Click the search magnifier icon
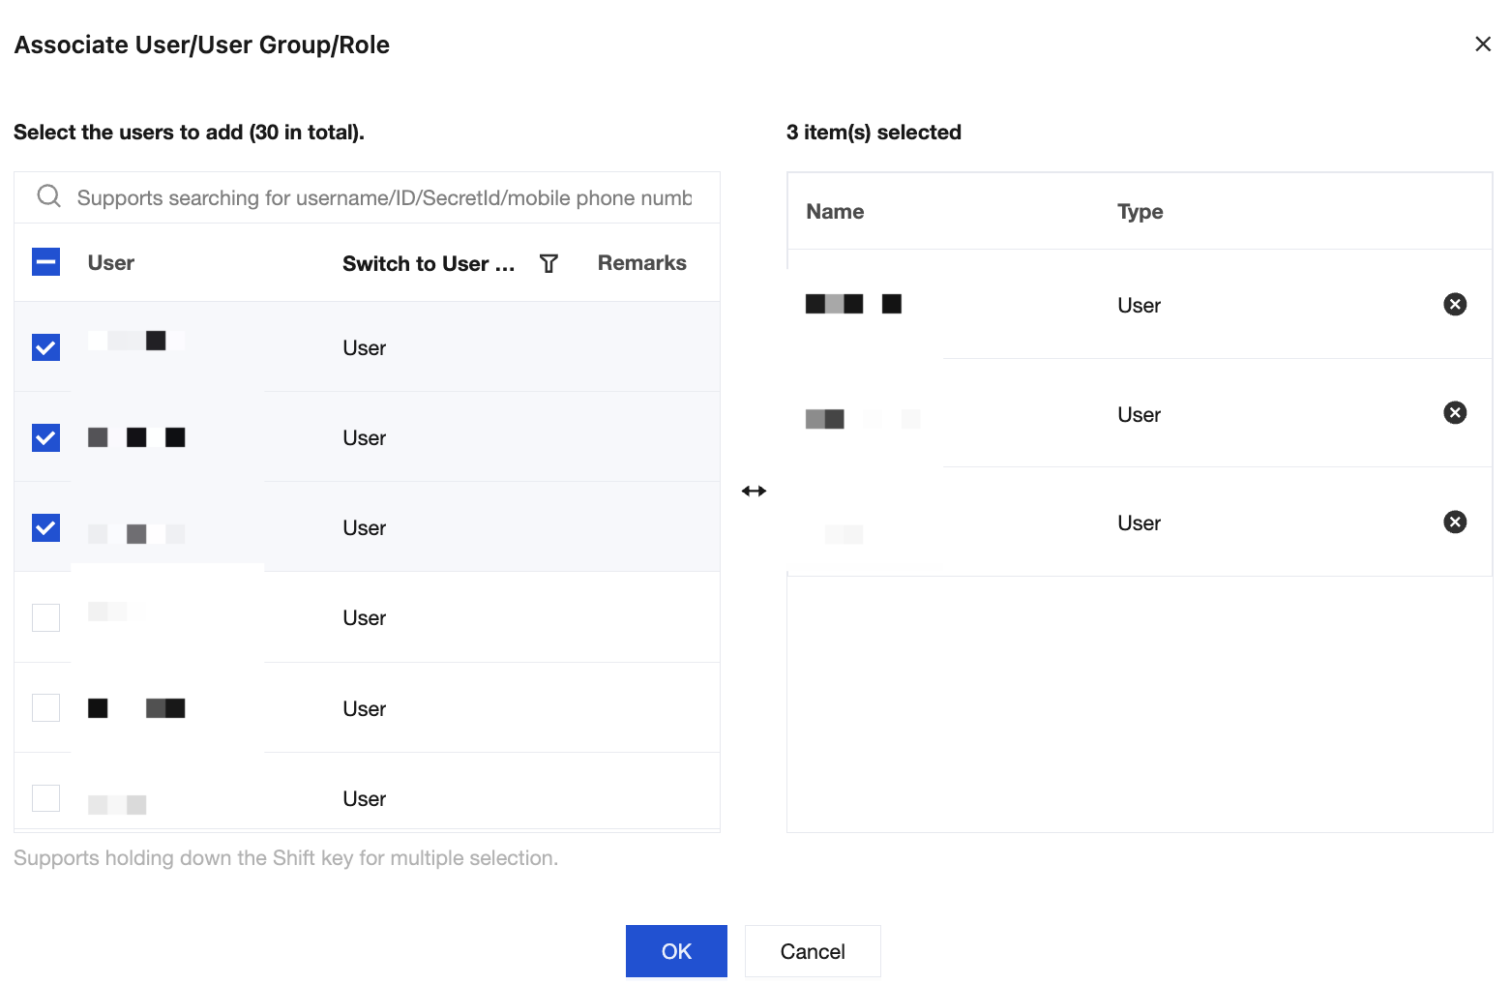Viewport: 1511px width, 985px height. [x=48, y=196]
